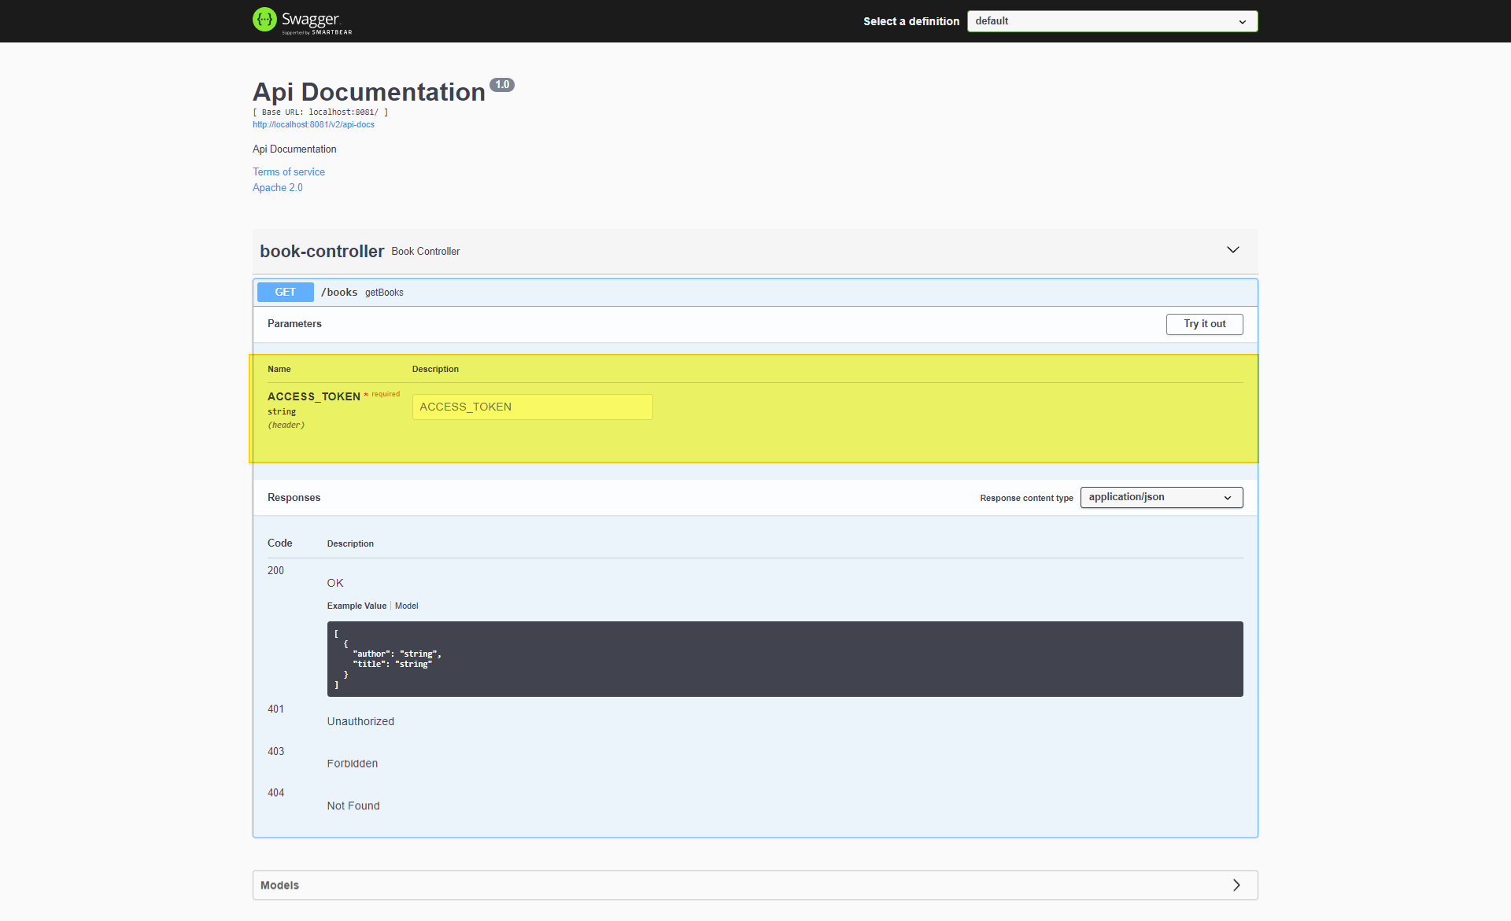Click the Swagger wordmark text
This screenshot has width=1511, height=921.
[310, 19]
